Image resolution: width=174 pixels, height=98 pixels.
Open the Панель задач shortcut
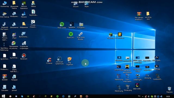pyautogui.click(x=5, y=36)
